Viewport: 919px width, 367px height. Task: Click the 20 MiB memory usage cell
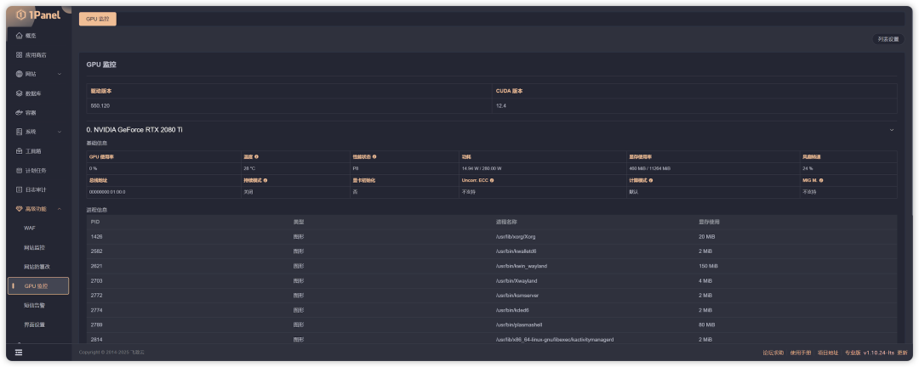(707, 236)
